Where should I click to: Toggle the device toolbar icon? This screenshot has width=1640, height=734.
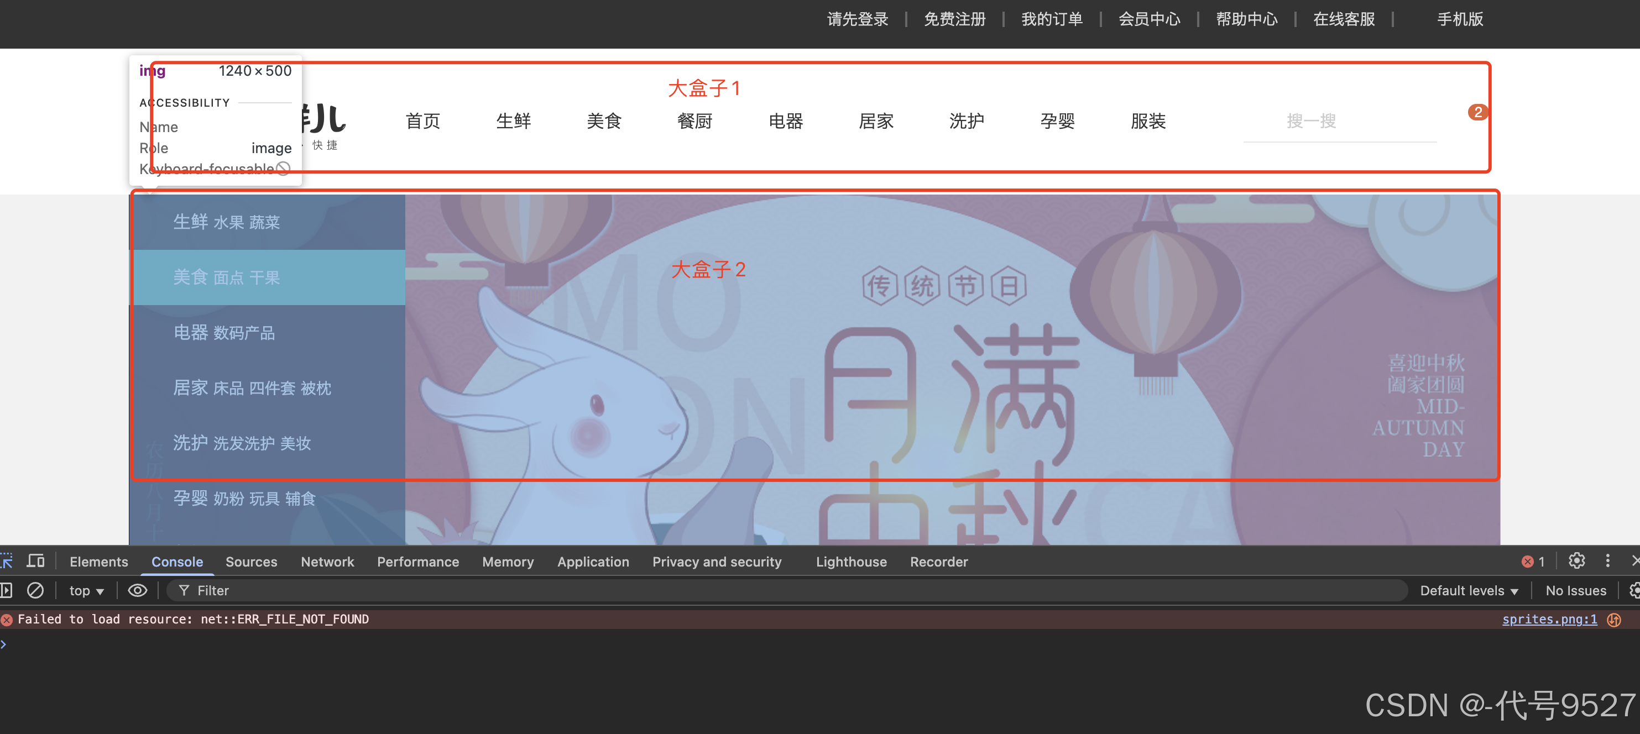point(35,561)
